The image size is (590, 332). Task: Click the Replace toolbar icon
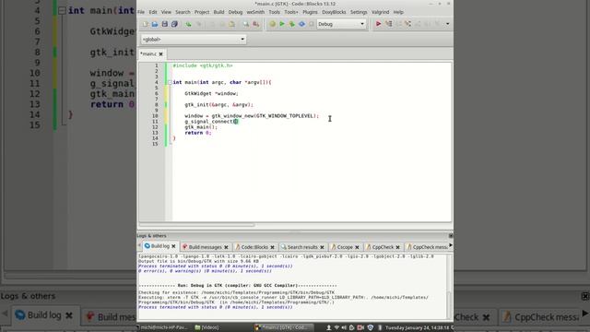(256, 24)
